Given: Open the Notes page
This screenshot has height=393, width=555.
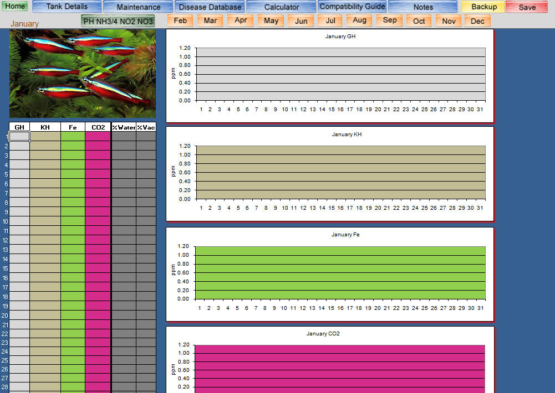Looking at the screenshot, I should pos(423,6).
